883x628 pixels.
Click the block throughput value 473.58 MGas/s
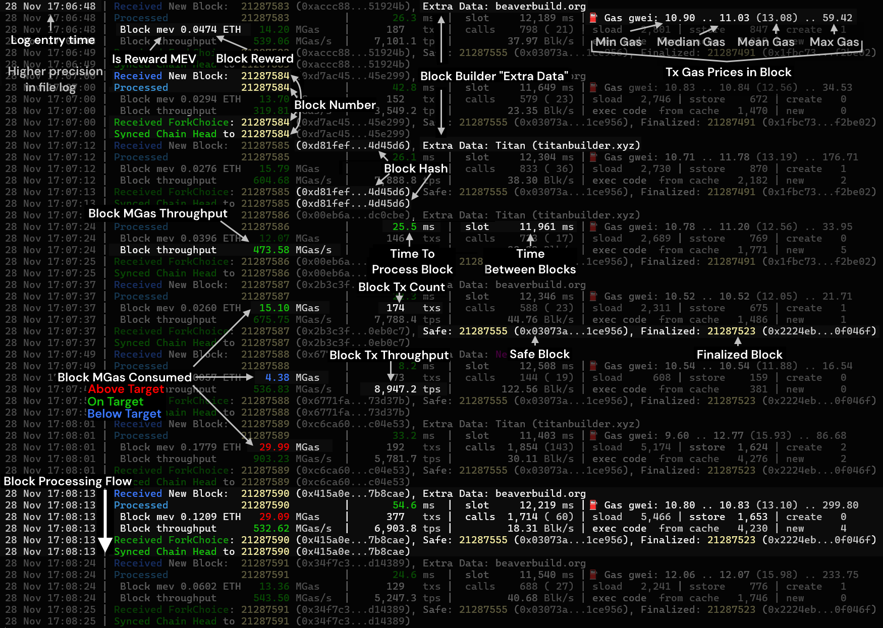[x=292, y=250]
